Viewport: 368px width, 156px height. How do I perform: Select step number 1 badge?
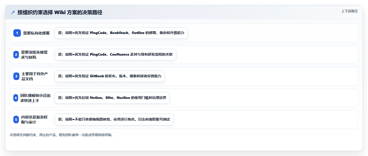17,33
